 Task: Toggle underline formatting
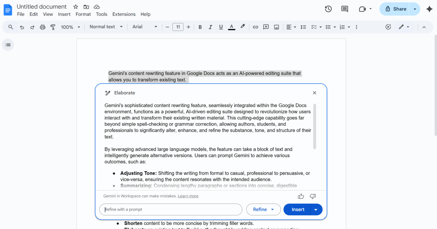pyautogui.click(x=221, y=27)
